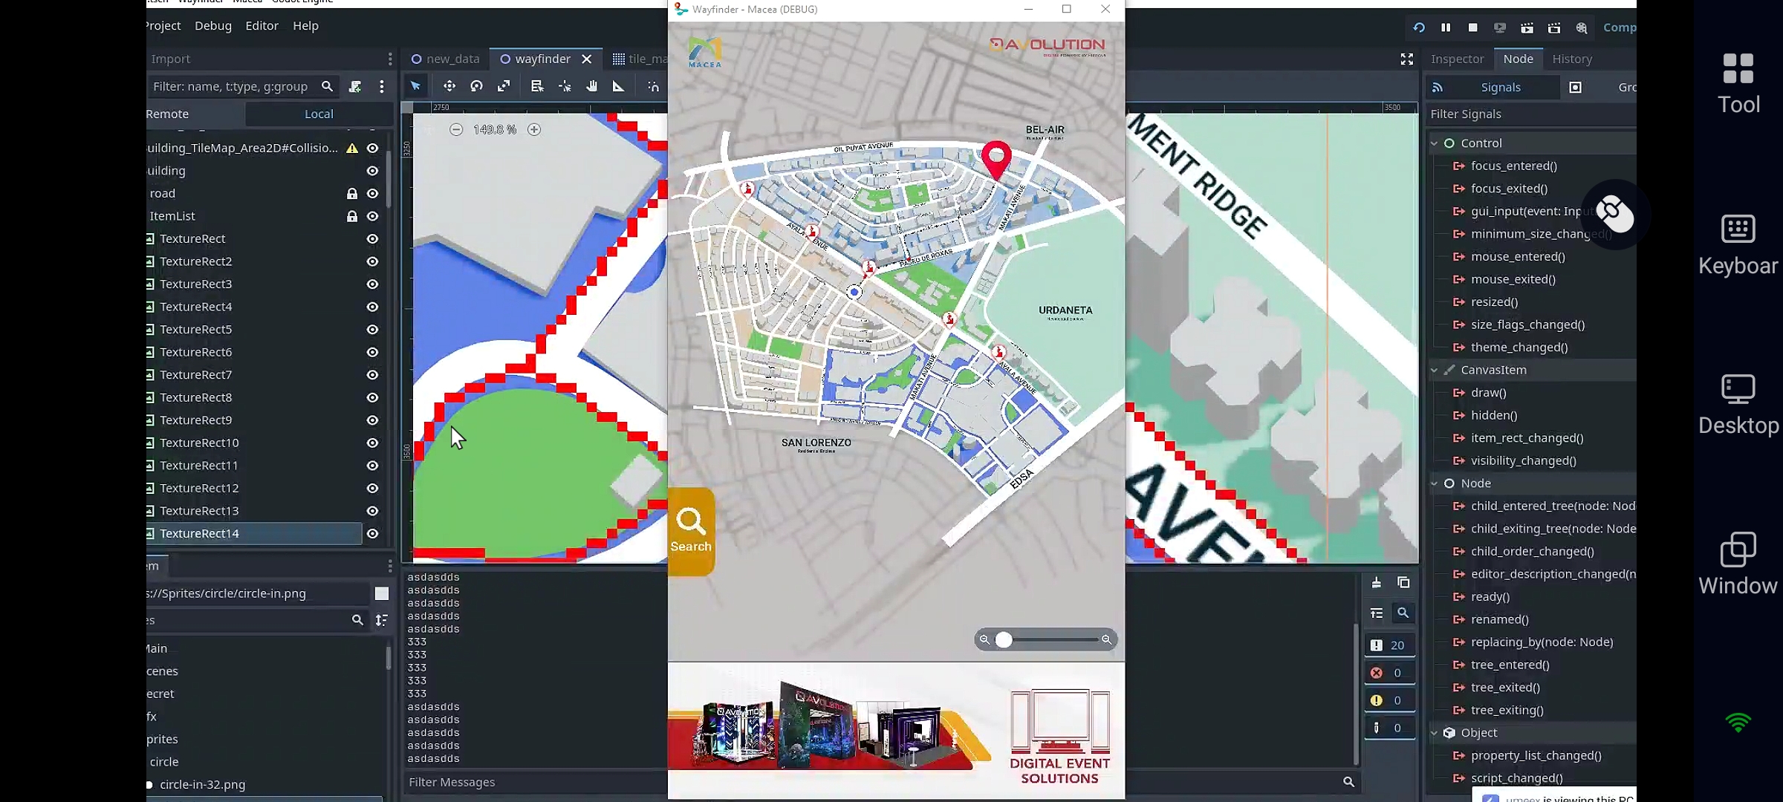Open the Debug menu

(x=213, y=25)
